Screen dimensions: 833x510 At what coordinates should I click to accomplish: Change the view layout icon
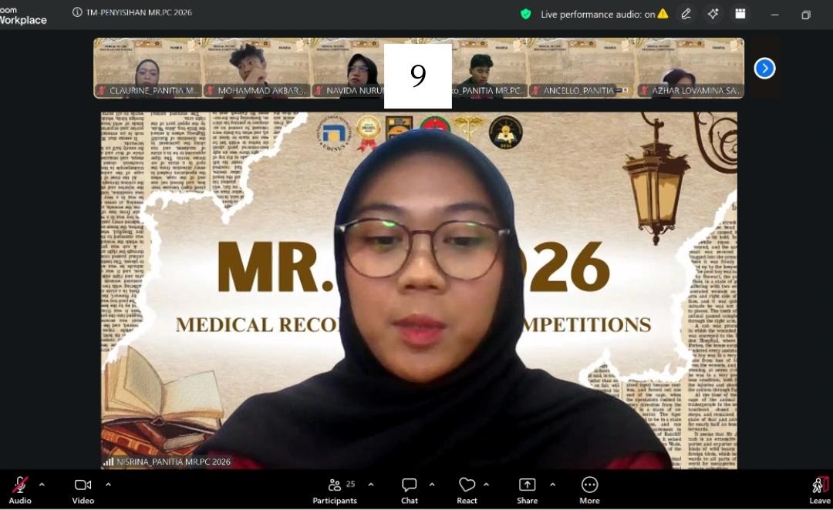[740, 14]
